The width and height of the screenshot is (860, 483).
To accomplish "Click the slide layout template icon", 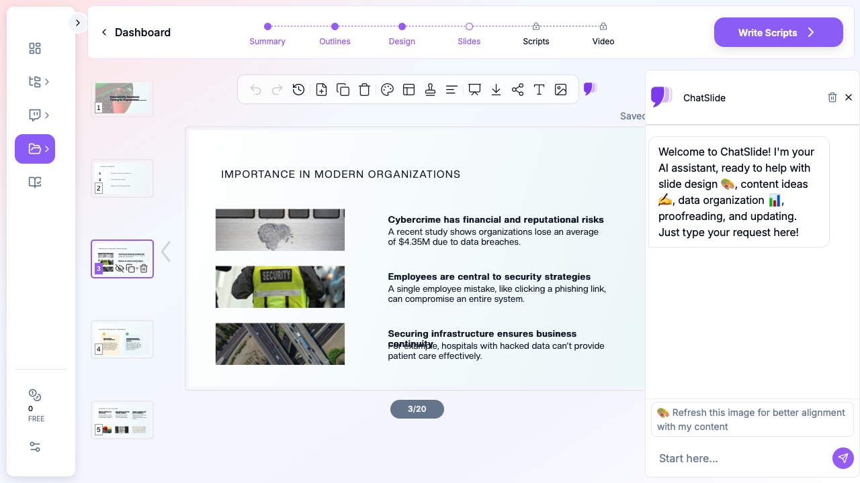I will (x=408, y=90).
